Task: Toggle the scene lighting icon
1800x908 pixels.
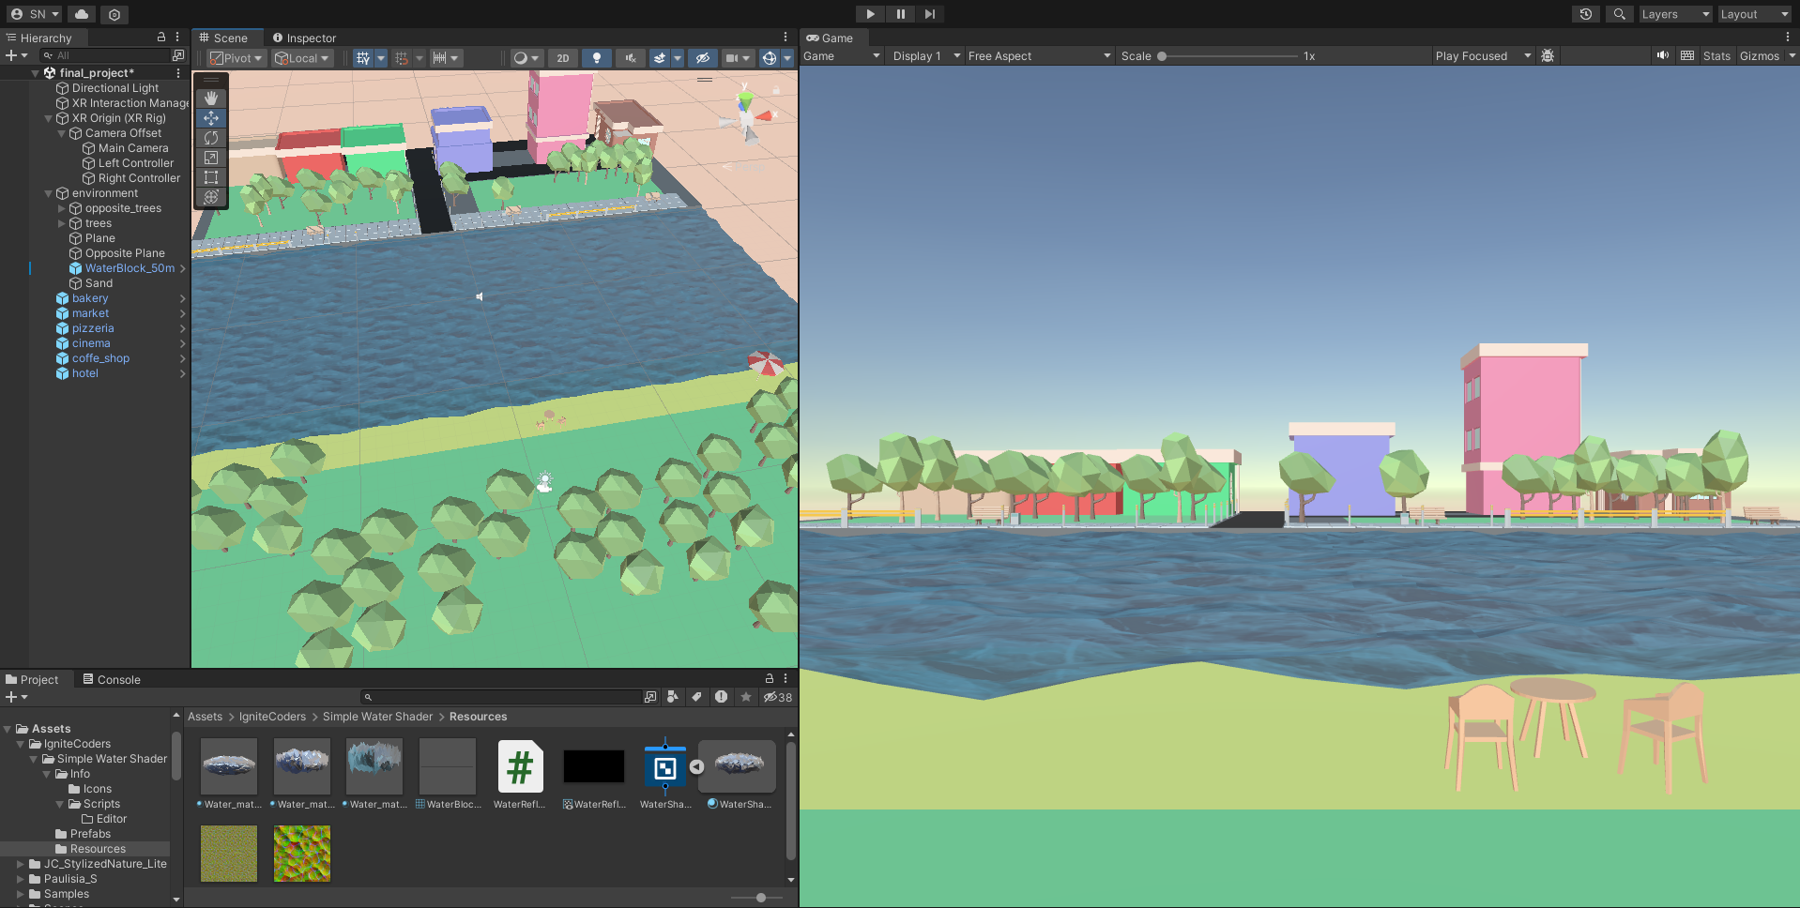Action: tap(597, 57)
